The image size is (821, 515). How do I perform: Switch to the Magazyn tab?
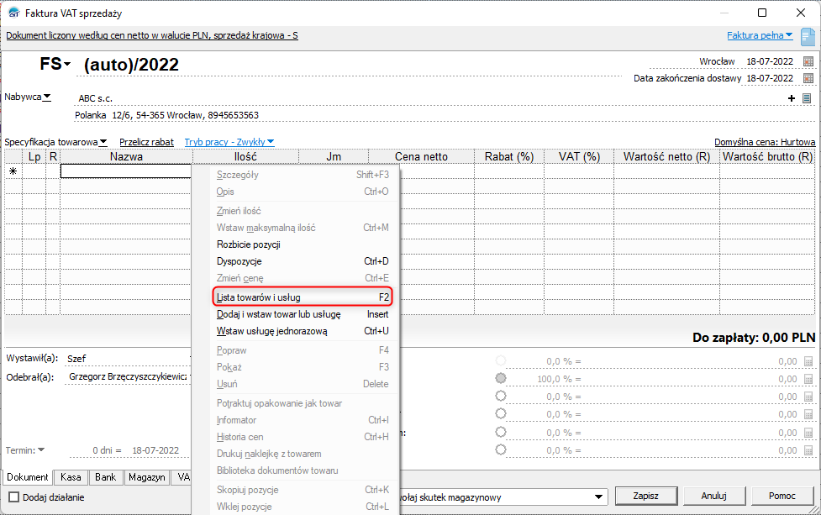[146, 477]
